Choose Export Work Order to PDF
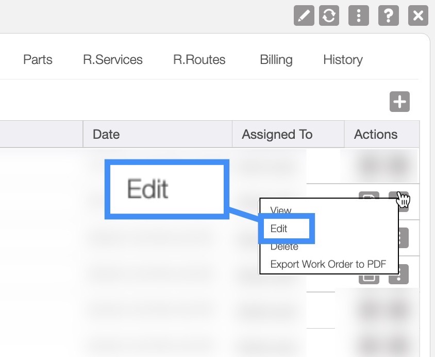 328,264
